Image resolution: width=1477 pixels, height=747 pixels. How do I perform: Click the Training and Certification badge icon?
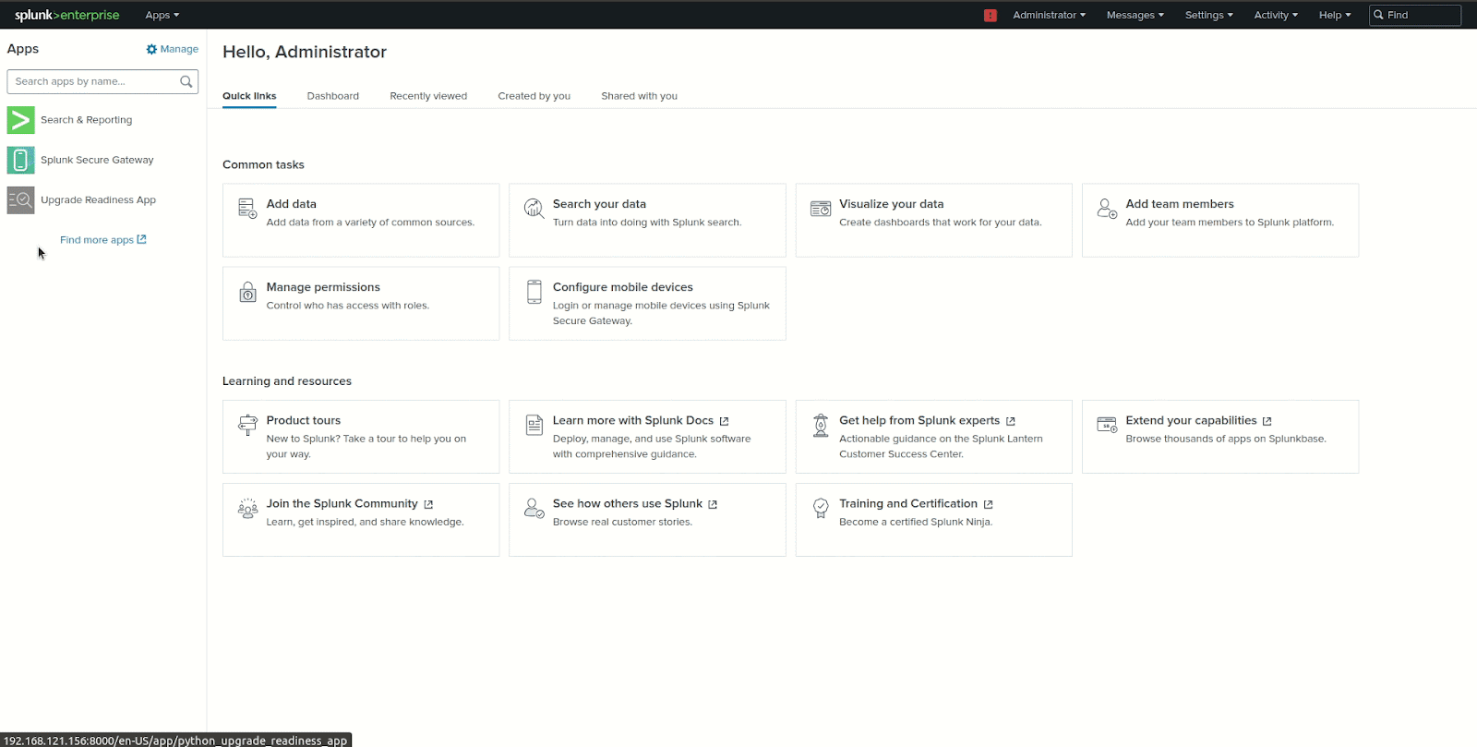pyautogui.click(x=821, y=508)
